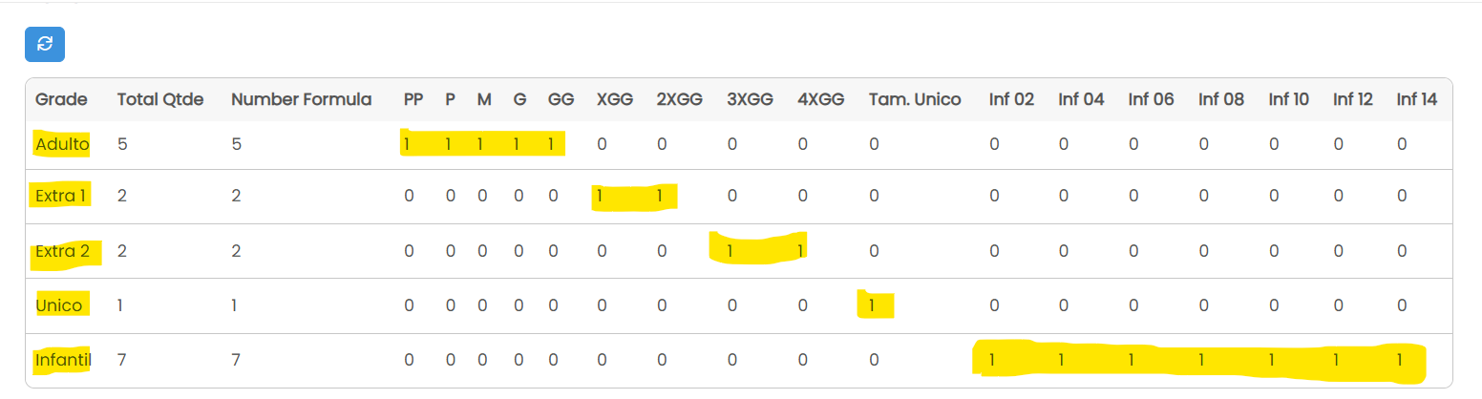Click Infantil row Total Qtde value 7

[122, 361]
